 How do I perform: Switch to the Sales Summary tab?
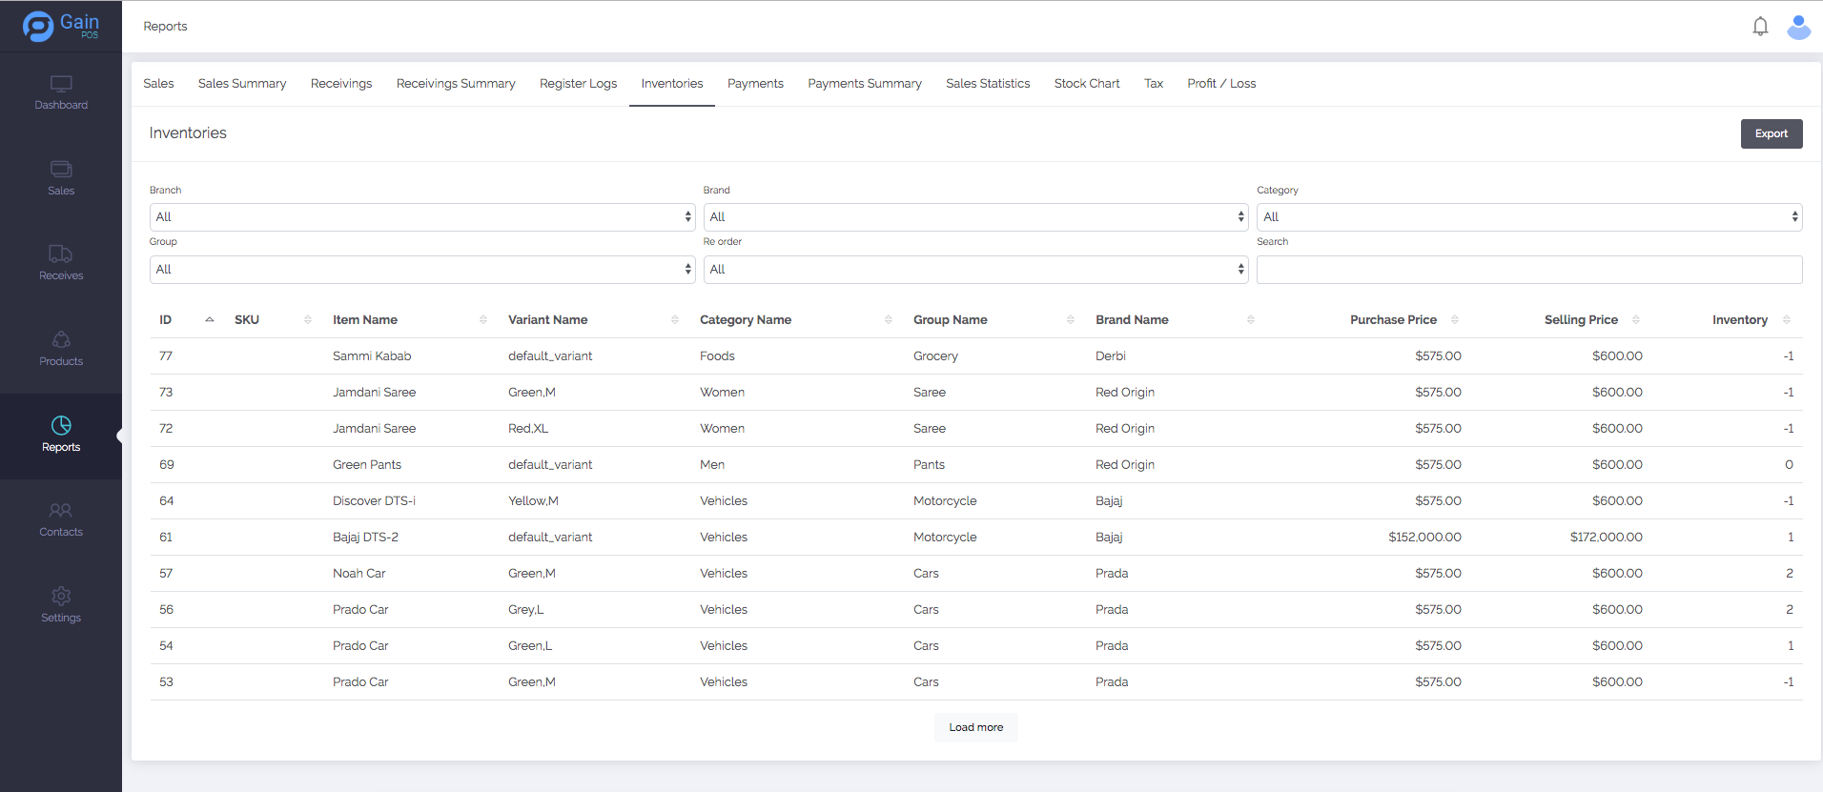click(242, 84)
